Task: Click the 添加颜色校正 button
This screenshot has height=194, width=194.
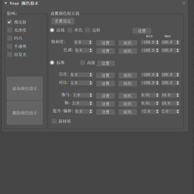Action: 25,88
